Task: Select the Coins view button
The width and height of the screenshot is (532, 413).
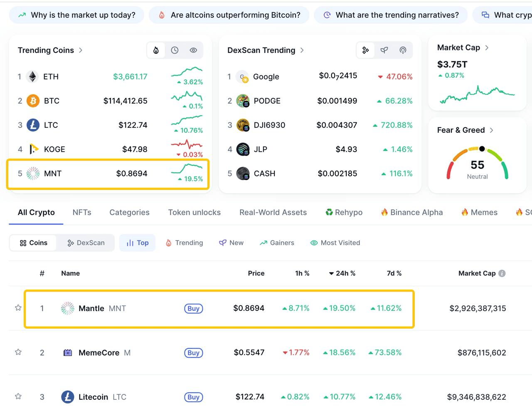Action: (x=34, y=243)
